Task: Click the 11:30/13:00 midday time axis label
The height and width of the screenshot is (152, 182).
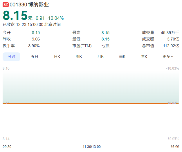Action: click(x=91, y=146)
